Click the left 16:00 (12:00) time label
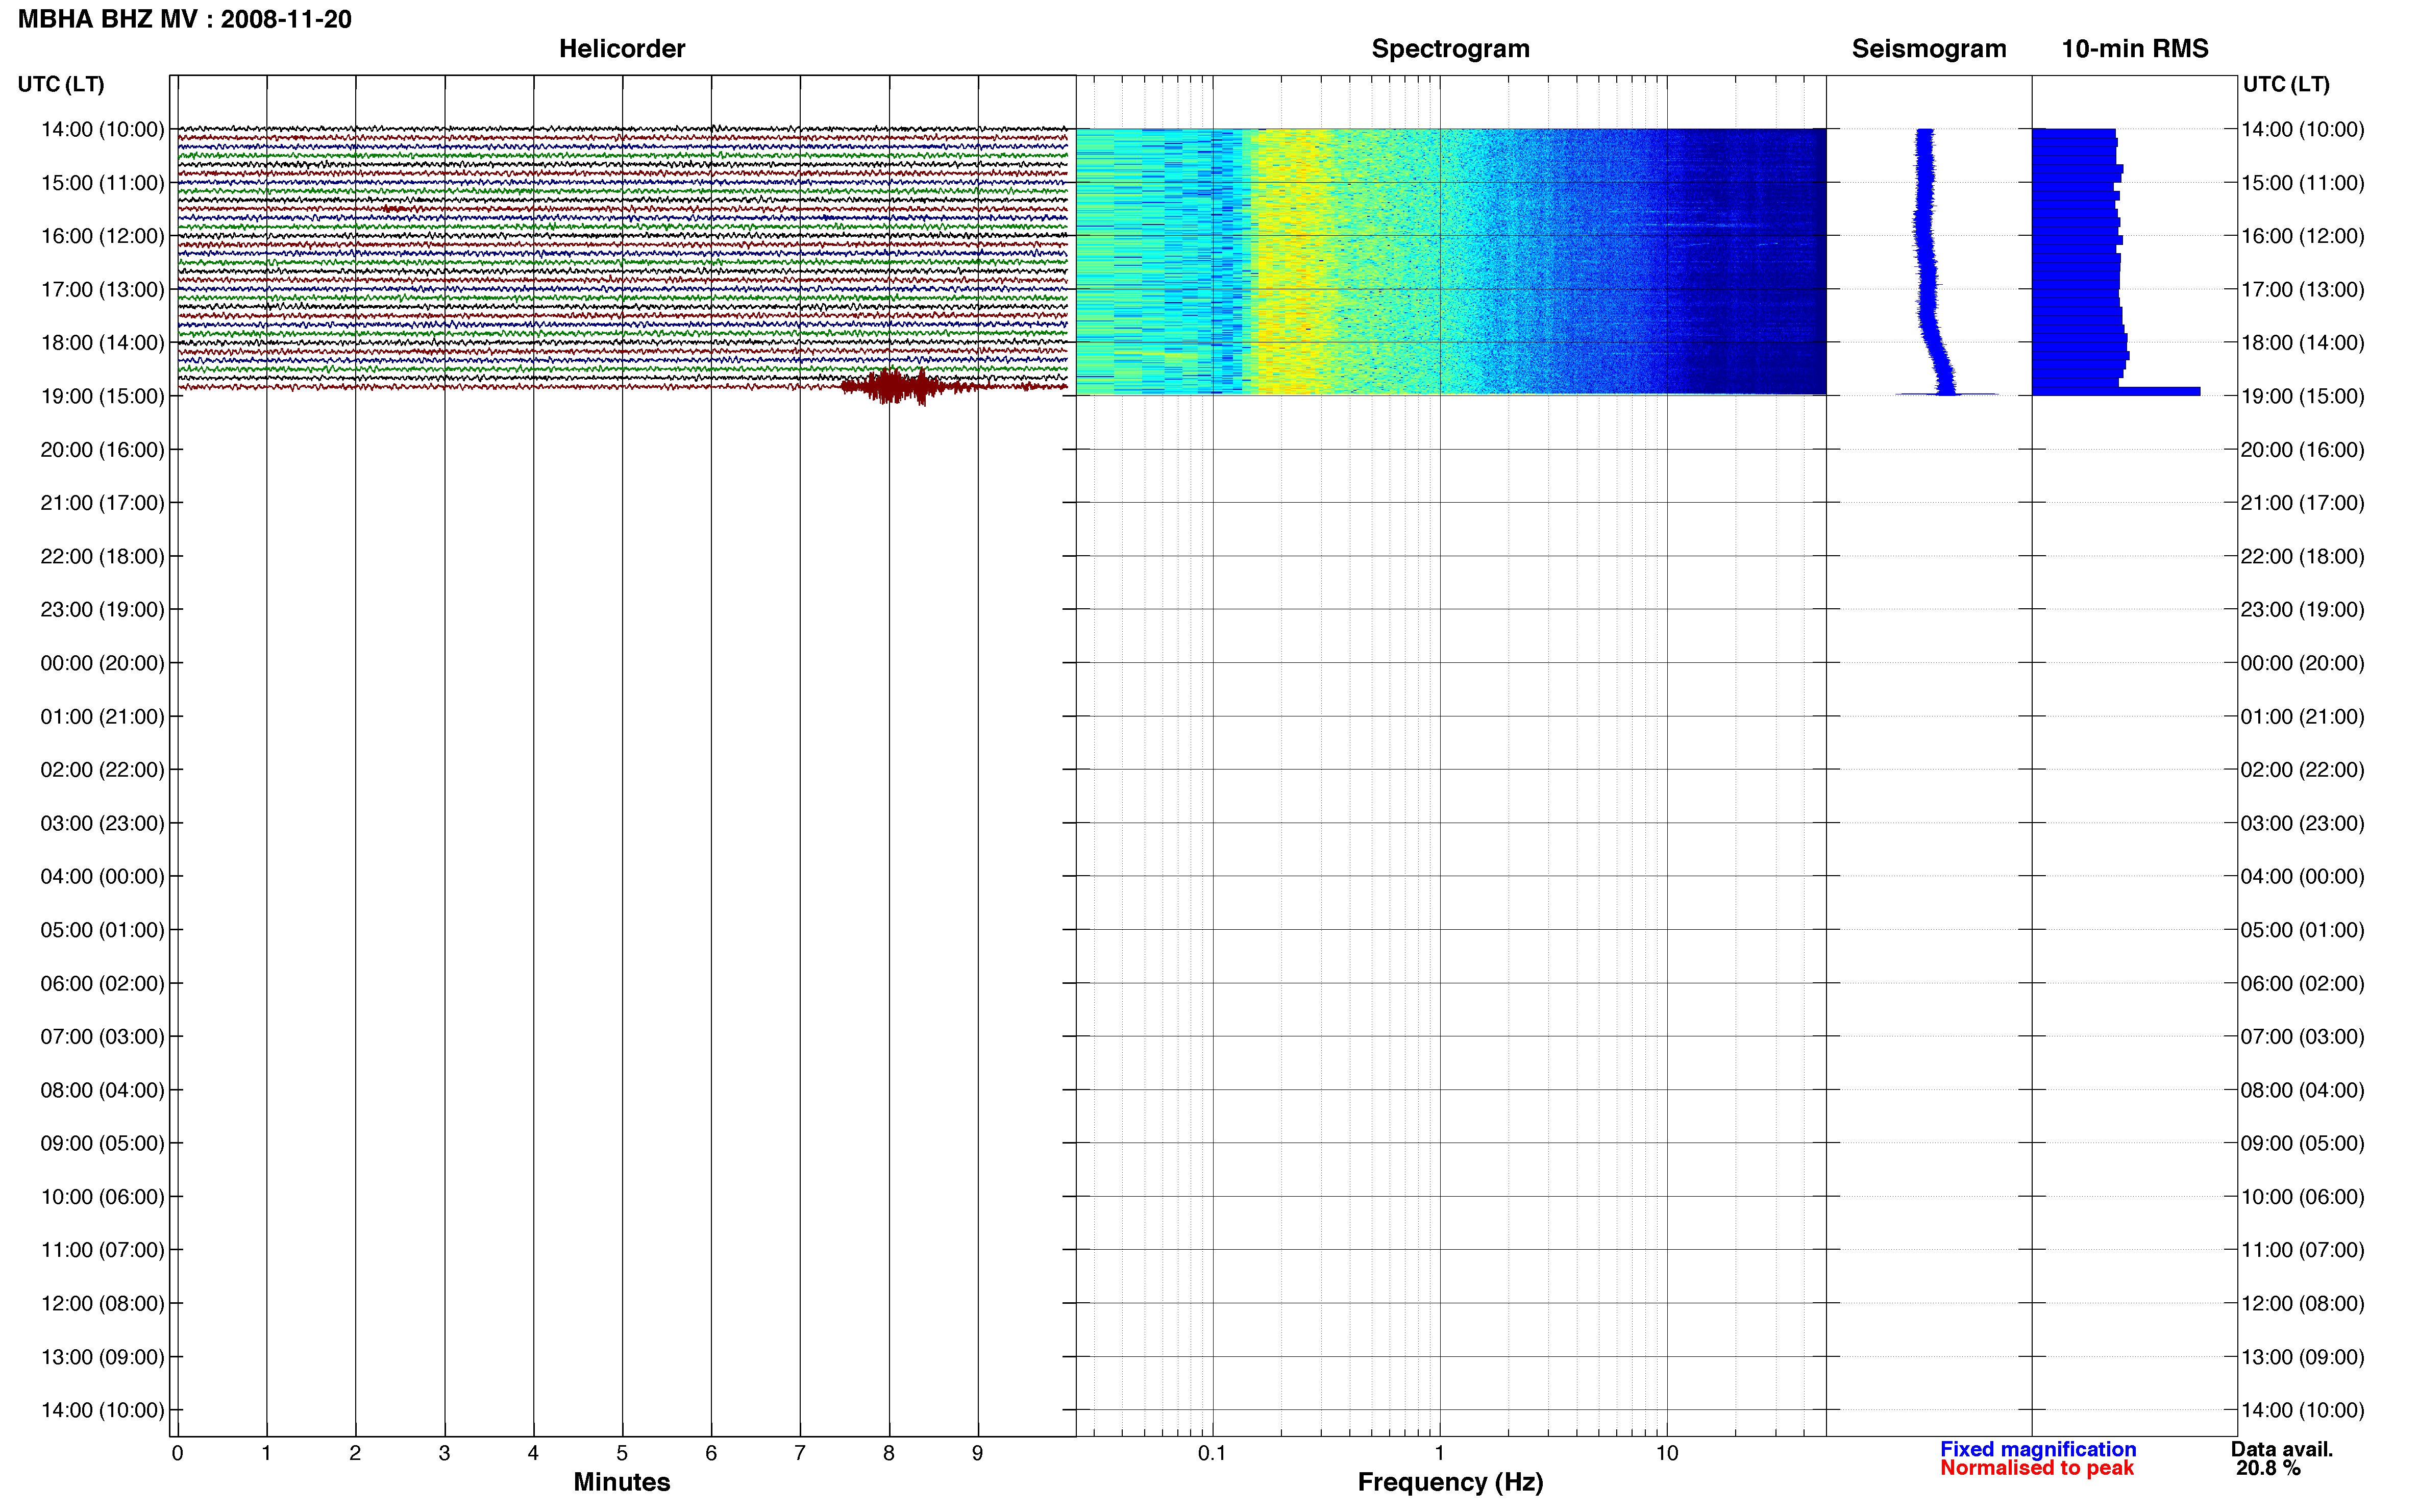Viewport: 2419px width, 1512px height. pyautogui.click(x=102, y=236)
